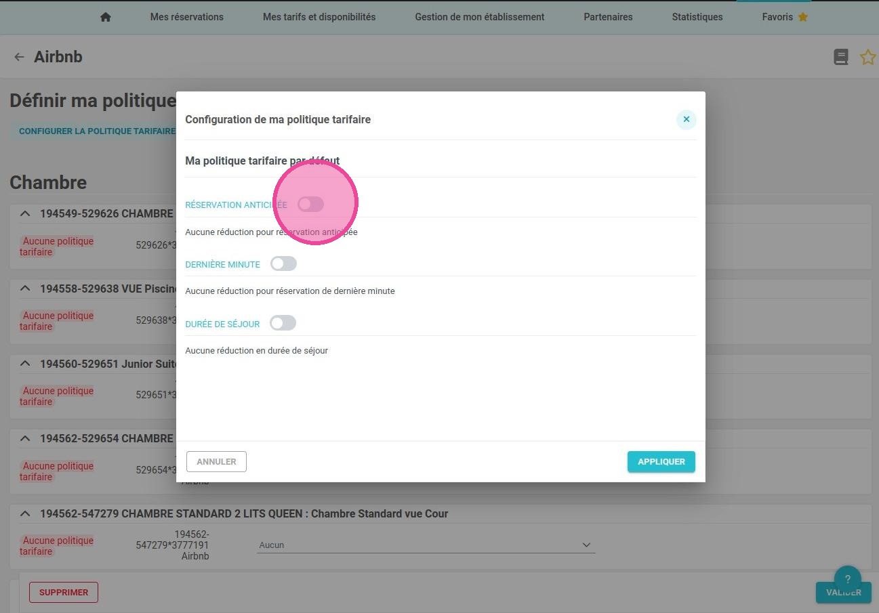This screenshot has width=879, height=613.
Task: Open the Partenaires menu
Action: pos(608,17)
